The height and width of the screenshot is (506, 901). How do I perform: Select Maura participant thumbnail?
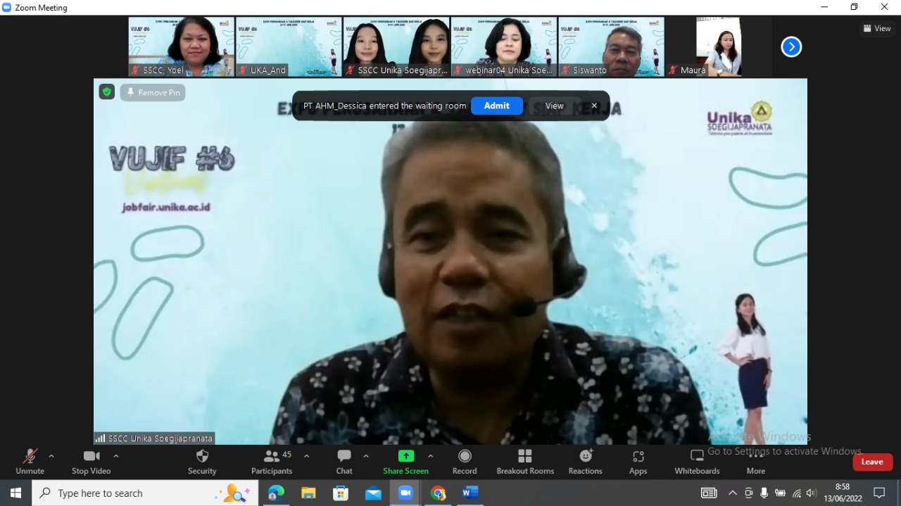point(719,46)
